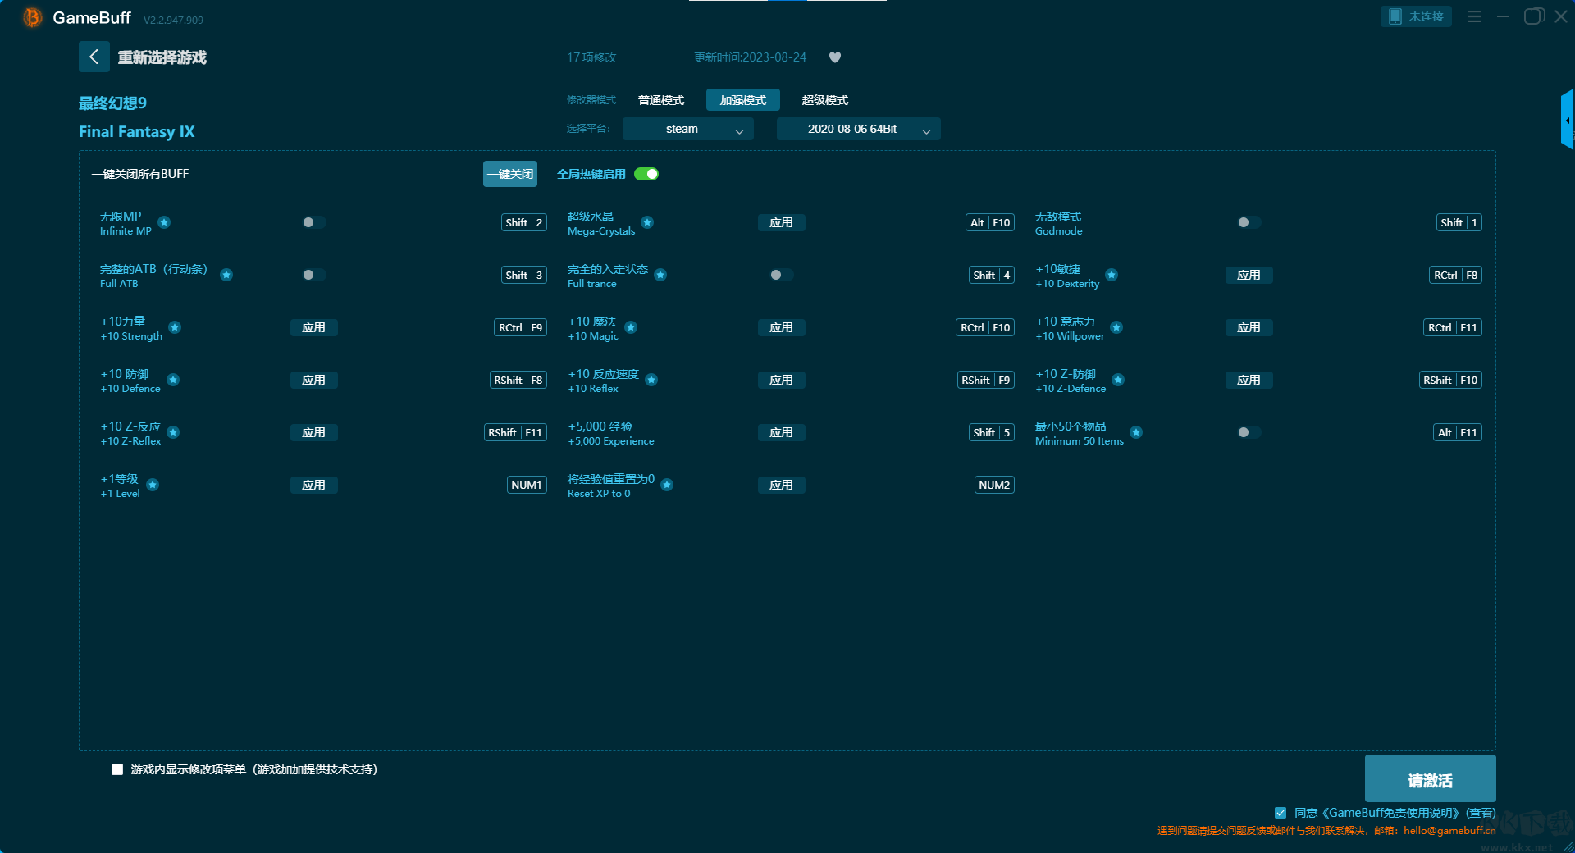Switch to 普通模式 mode tab

pos(661,100)
